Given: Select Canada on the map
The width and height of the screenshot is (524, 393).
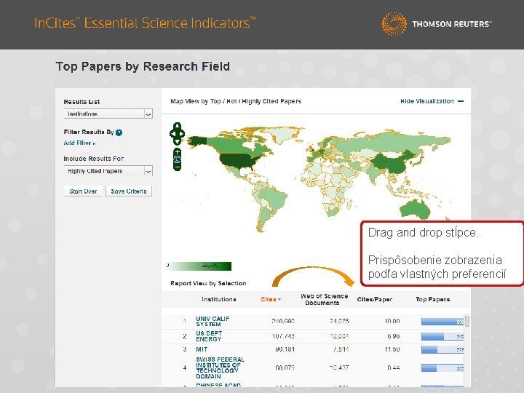Looking at the screenshot, I should click(x=234, y=146).
